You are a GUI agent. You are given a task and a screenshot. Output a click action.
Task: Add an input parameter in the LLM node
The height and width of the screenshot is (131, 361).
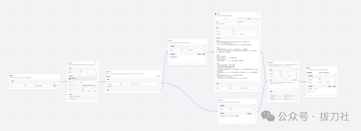(258, 28)
